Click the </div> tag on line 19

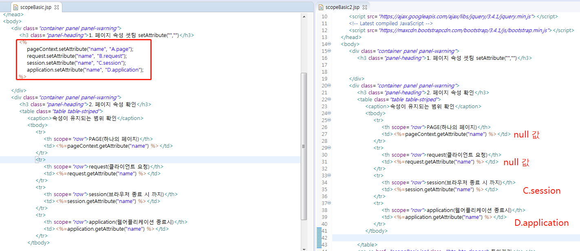[357, 79]
